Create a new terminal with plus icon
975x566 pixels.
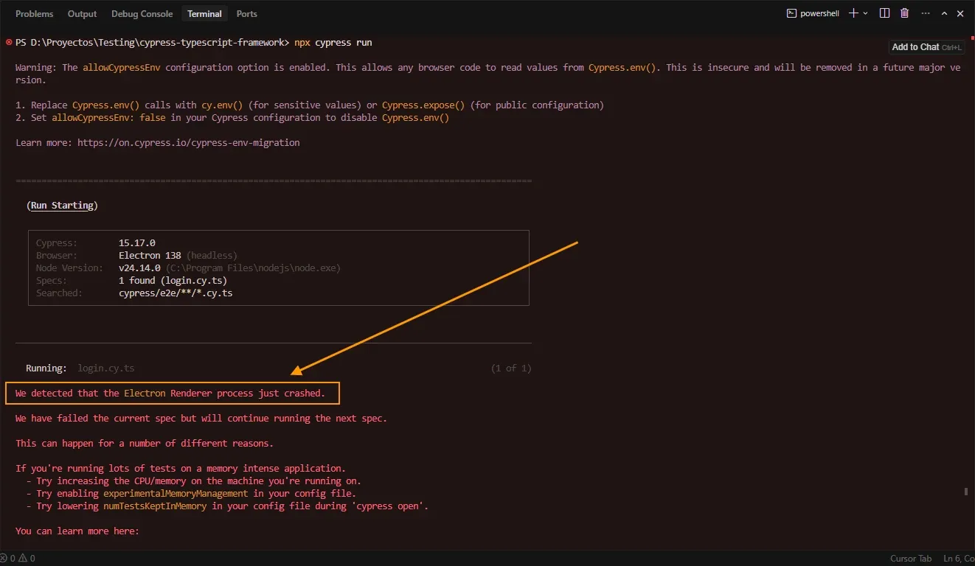(853, 13)
